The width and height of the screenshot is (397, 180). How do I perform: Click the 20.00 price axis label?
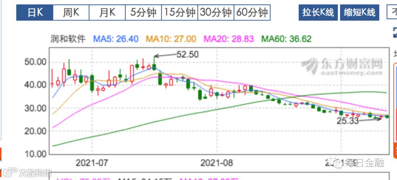(x=35, y=131)
